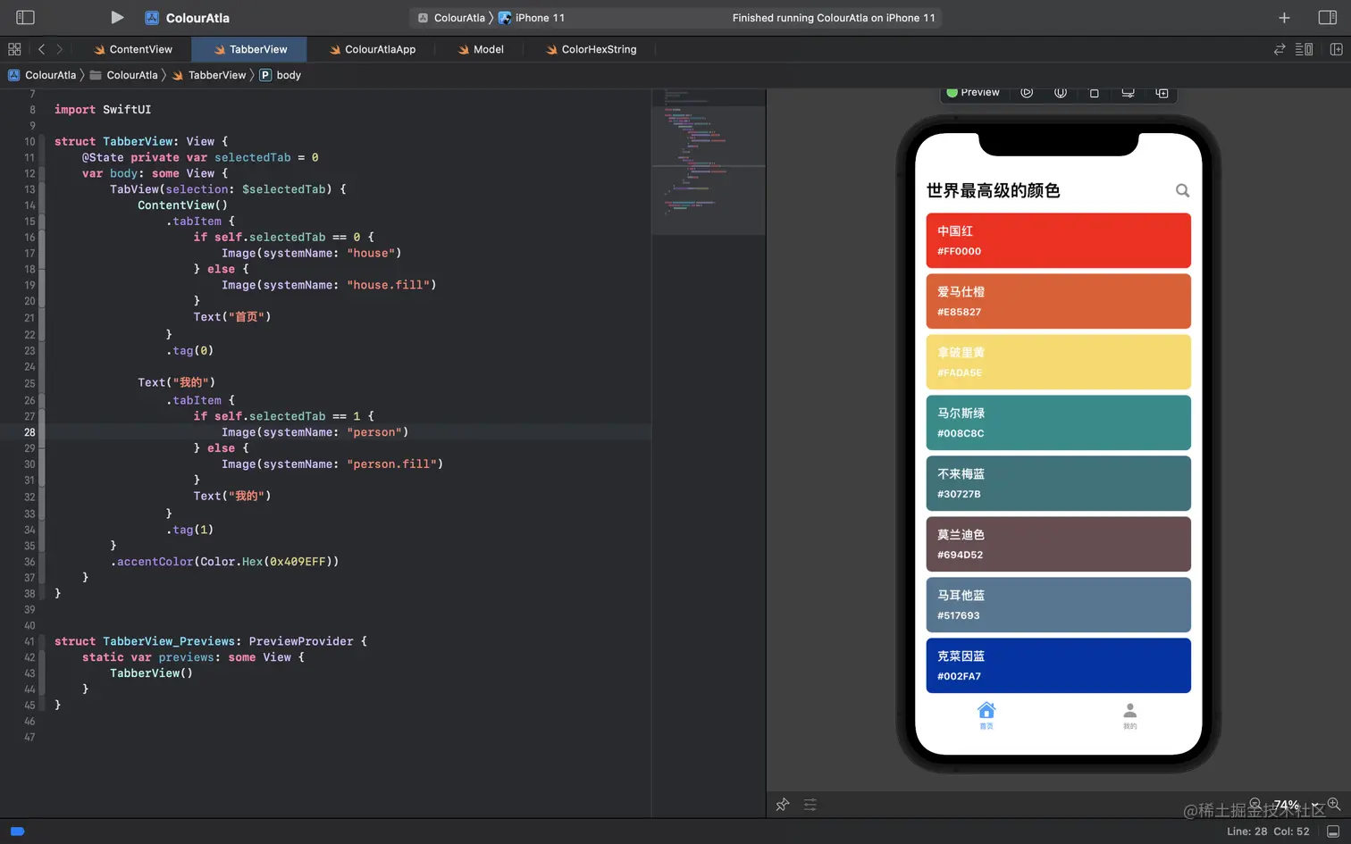The height and width of the screenshot is (844, 1351).
Task: Click the "house" string in code
Action: 371,254
